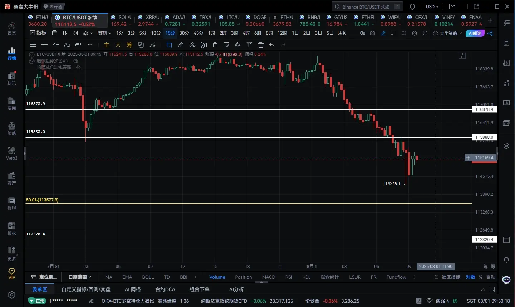Expand more main indicators arrow after BBI
This screenshot has width=515, height=307.
pyautogui.click(x=195, y=277)
